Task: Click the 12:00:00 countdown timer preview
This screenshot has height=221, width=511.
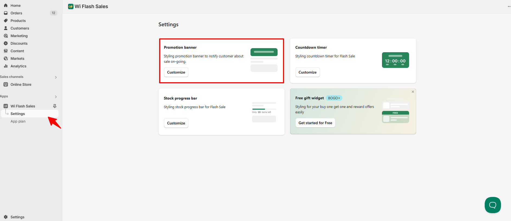Action: coord(395,60)
